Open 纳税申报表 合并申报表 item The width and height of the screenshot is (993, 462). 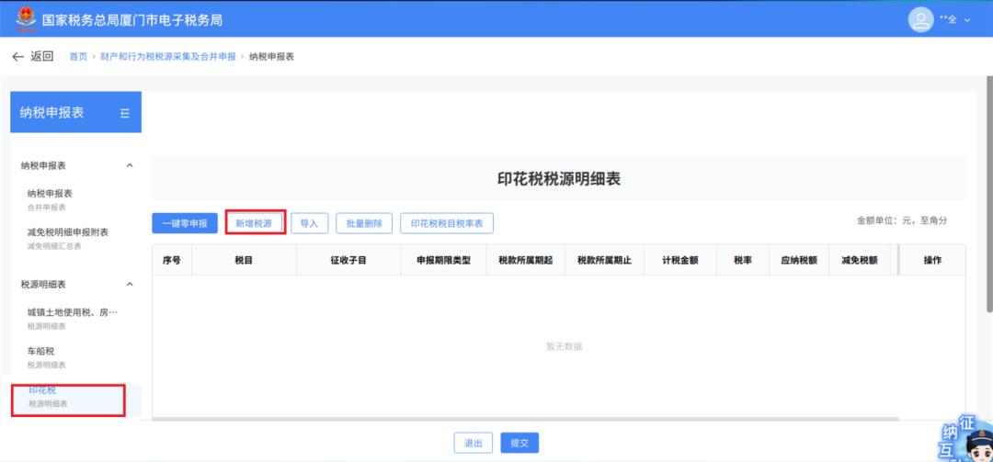[x=76, y=199]
